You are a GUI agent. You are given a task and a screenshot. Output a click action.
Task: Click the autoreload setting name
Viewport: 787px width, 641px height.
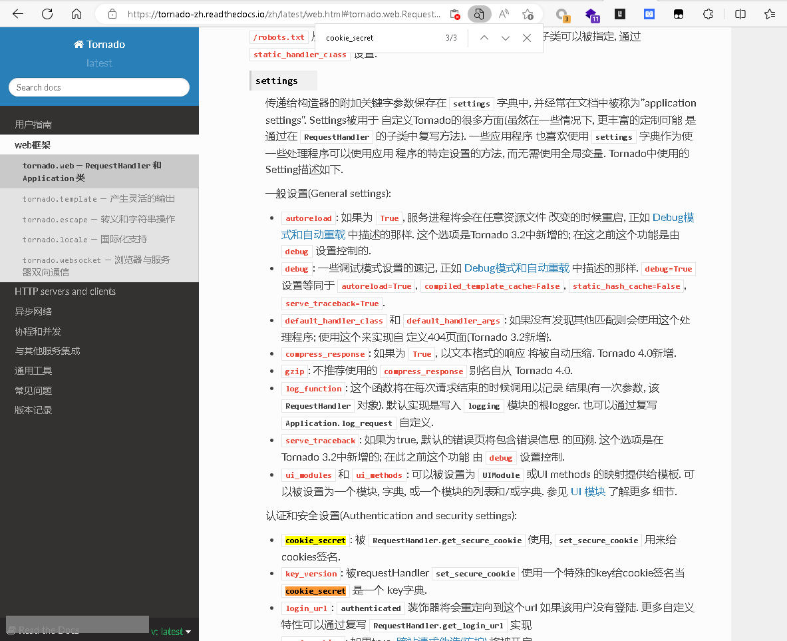click(309, 218)
